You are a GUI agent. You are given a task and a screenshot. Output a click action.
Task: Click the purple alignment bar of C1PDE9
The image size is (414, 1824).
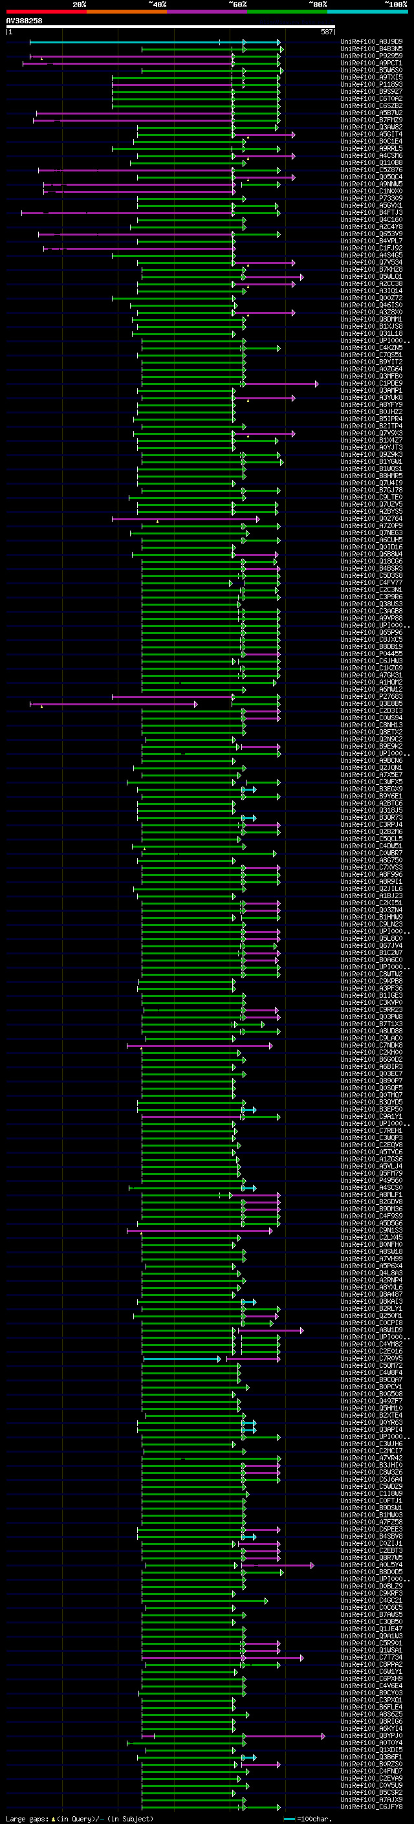[281, 384]
